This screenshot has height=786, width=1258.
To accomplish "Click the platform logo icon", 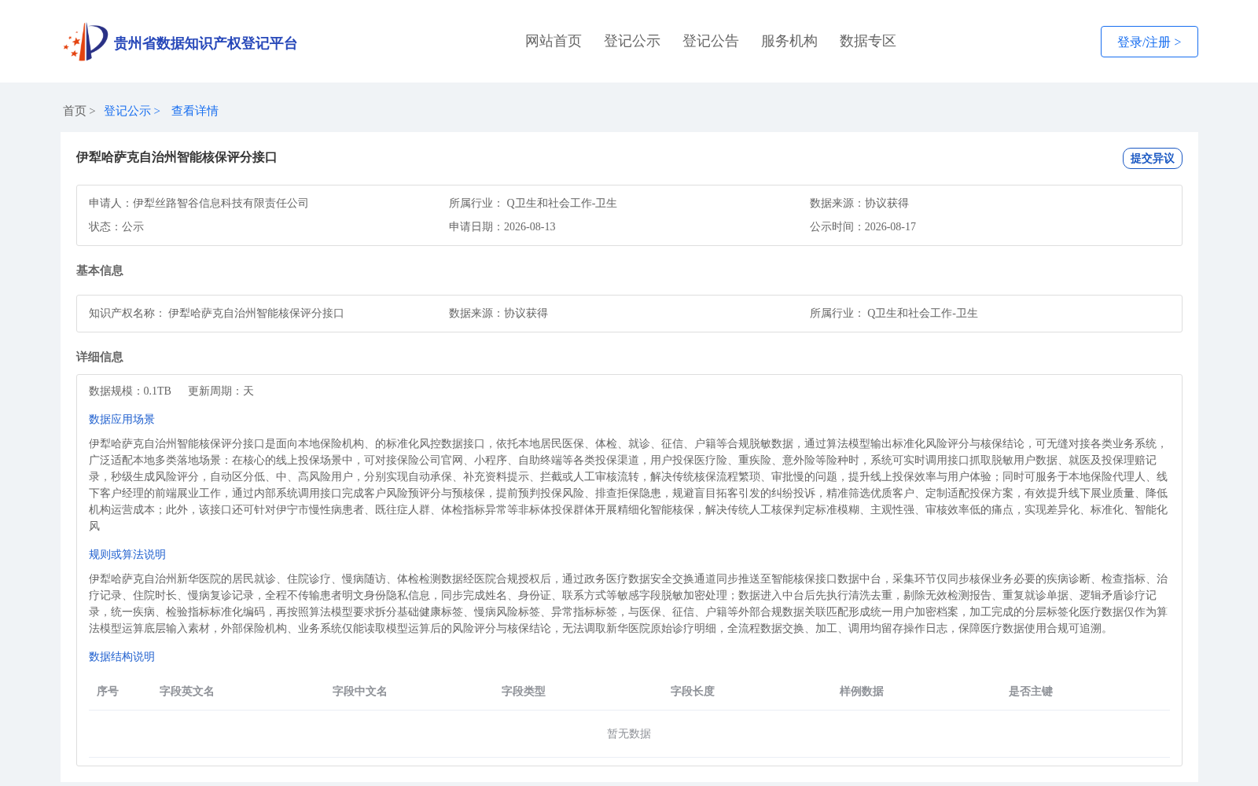I will (x=86, y=42).
